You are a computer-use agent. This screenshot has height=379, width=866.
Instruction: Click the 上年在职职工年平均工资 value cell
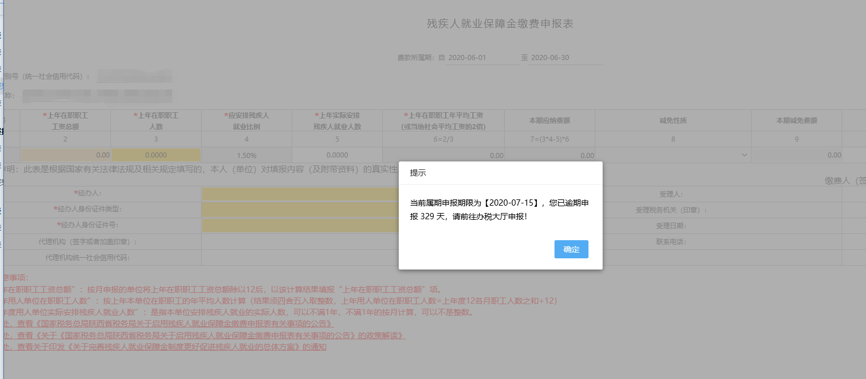pos(443,155)
